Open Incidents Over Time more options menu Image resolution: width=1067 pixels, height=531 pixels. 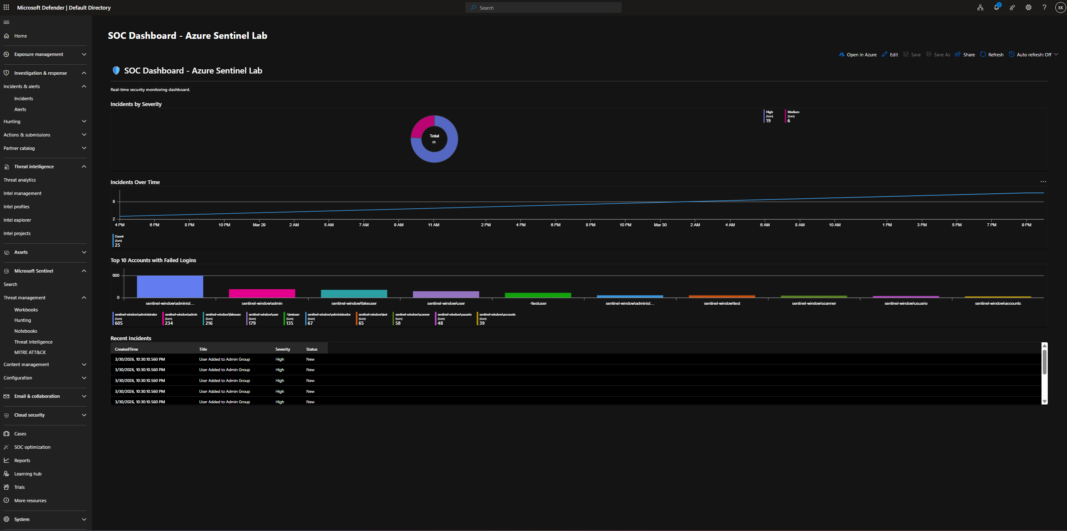1042,181
